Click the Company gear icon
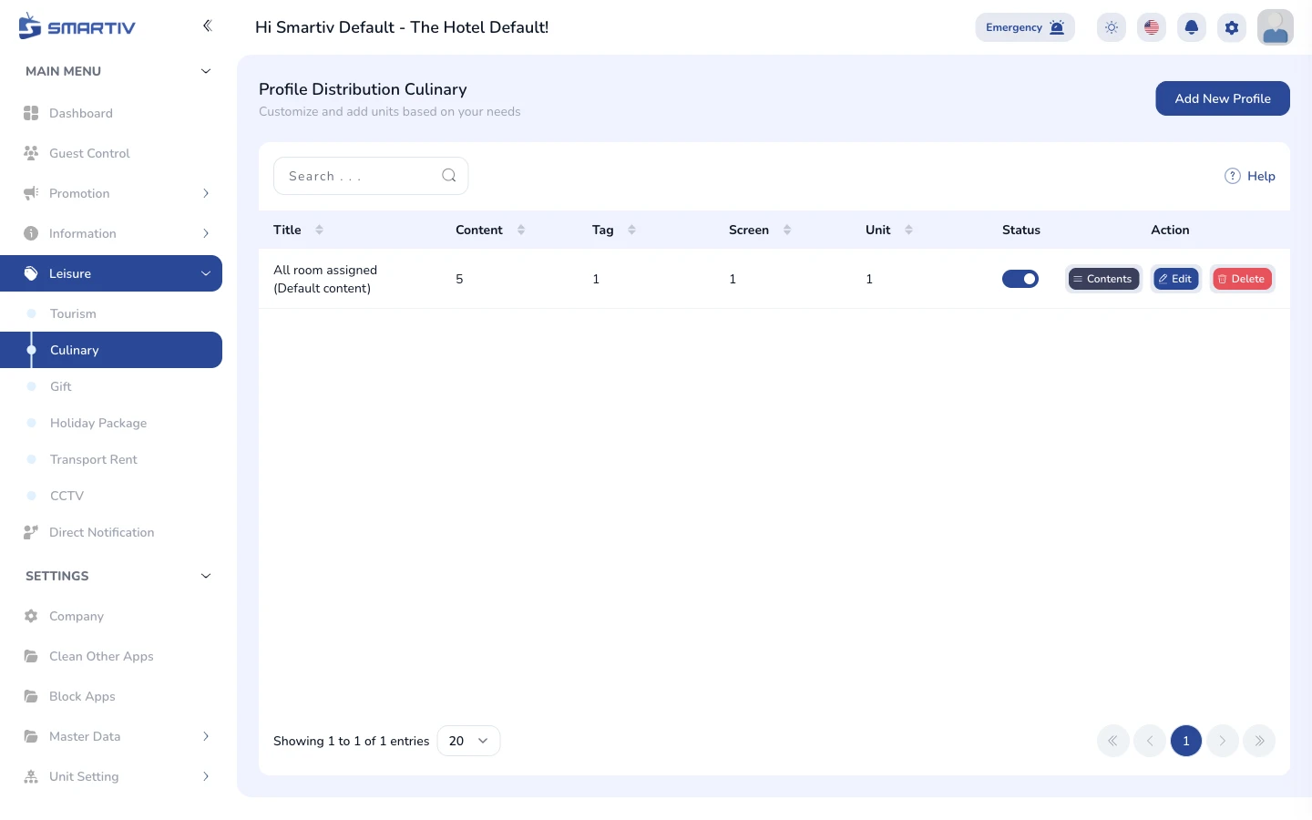This screenshot has height=820, width=1312. [x=31, y=616]
